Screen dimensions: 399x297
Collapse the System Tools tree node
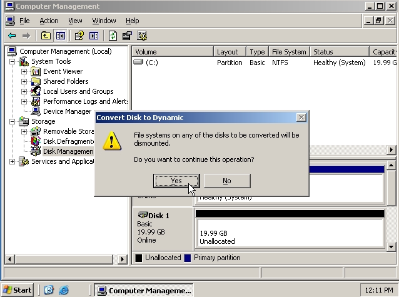click(x=12, y=62)
